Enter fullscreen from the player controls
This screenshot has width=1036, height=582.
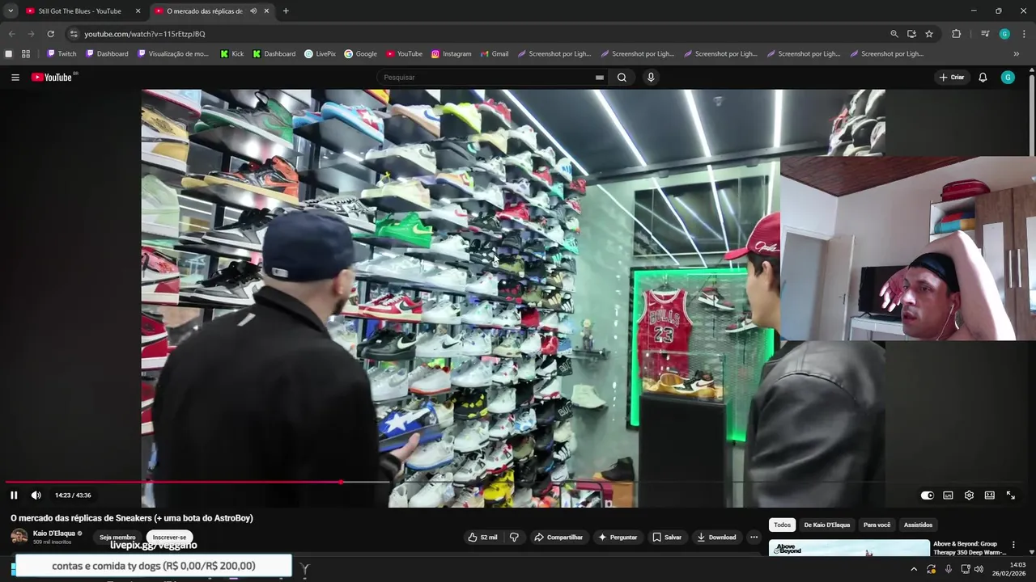[1010, 496]
